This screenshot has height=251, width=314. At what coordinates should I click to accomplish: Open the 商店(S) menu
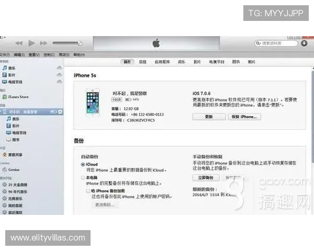click(64, 54)
